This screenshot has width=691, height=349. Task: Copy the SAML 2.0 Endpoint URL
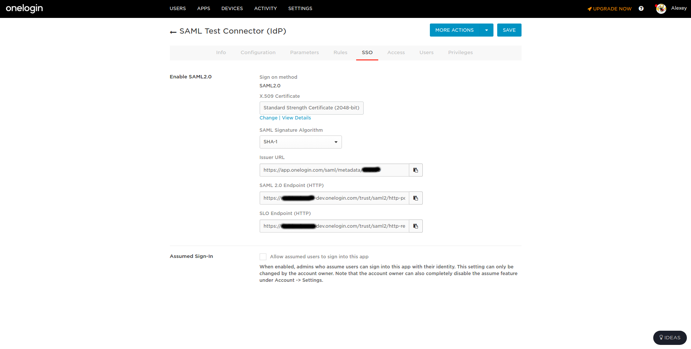pos(416,198)
